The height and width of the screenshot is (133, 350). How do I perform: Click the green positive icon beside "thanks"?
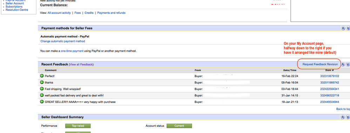(42, 83)
